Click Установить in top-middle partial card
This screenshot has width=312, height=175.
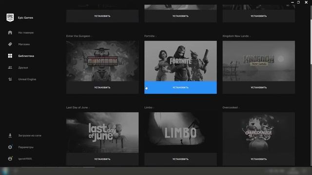tap(180, 16)
